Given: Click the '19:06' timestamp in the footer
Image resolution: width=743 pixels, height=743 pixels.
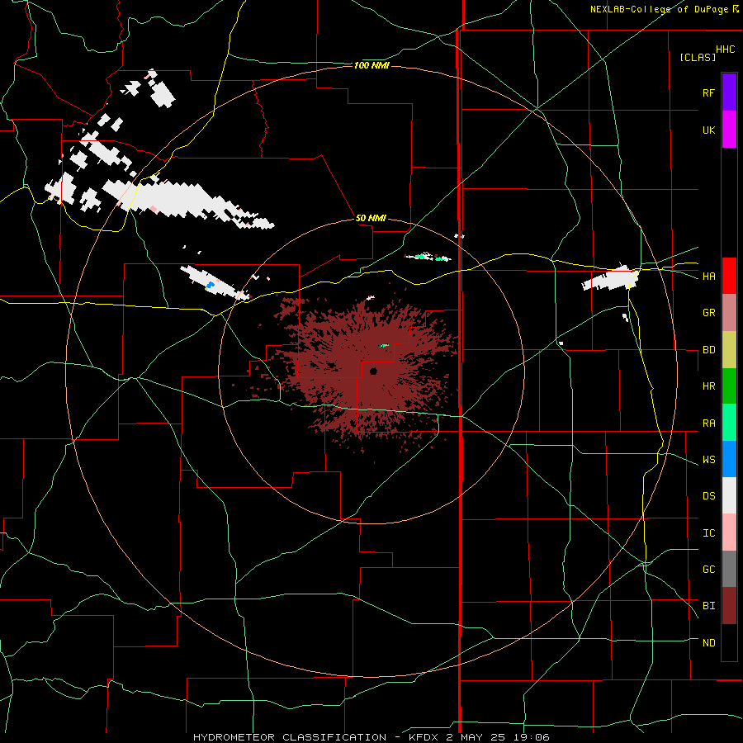Looking at the screenshot, I should [530, 737].
